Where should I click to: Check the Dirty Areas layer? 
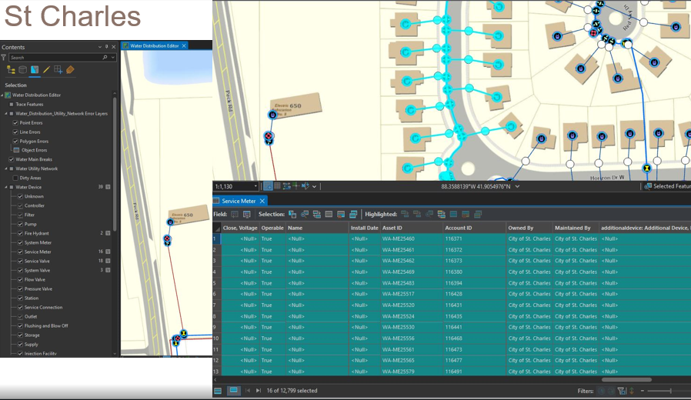pos(15,178)
